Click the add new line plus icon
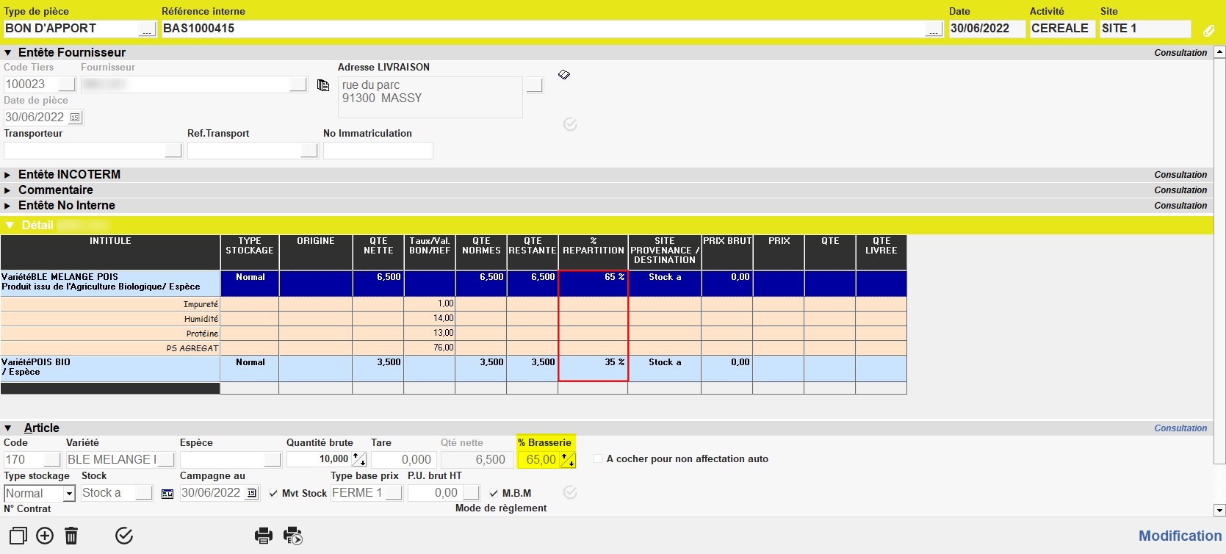The image size is (1226, 554). (45, 536)
